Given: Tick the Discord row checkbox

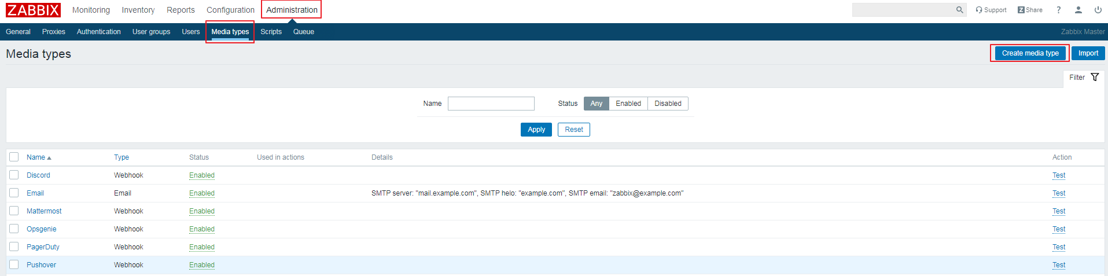Looking at the screenshot, I should [x=14, y=175].
